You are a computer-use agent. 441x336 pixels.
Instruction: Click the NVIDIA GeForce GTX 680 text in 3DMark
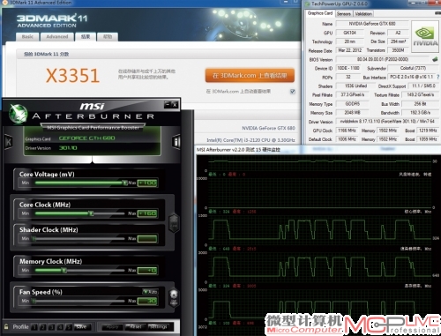point(268,128)
